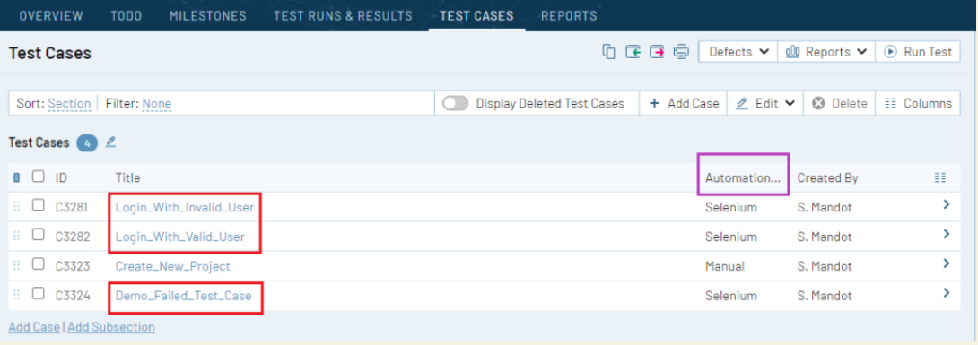This screenshot has width=978, height=345.
Task: Click the Add Subsection link
Action: (x=111, y=327)
